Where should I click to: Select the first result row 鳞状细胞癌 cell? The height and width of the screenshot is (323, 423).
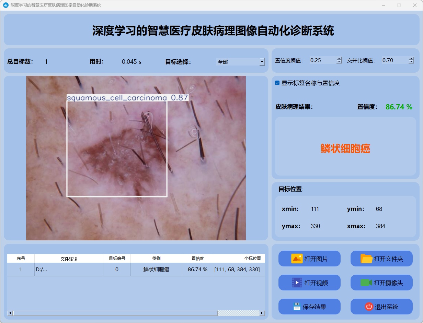click(x=156, y=270)
